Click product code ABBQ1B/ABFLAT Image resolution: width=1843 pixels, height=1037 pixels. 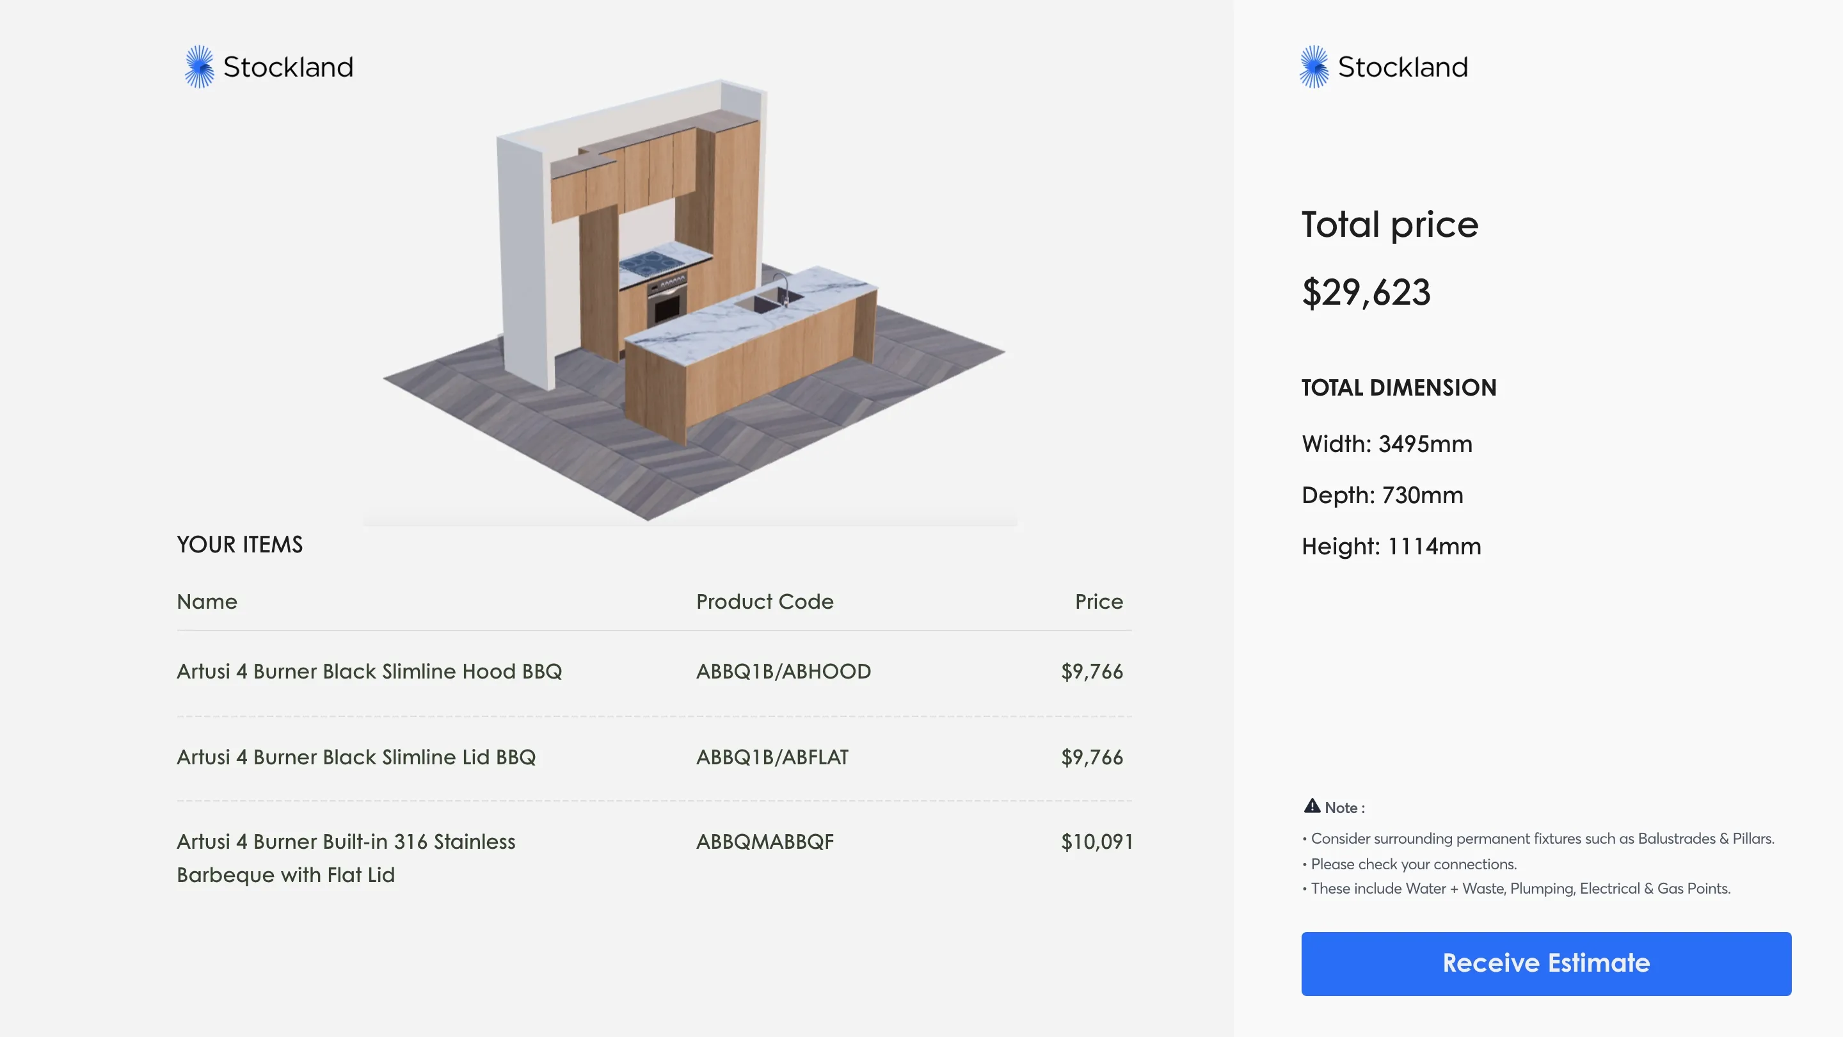tap(772, 757)
